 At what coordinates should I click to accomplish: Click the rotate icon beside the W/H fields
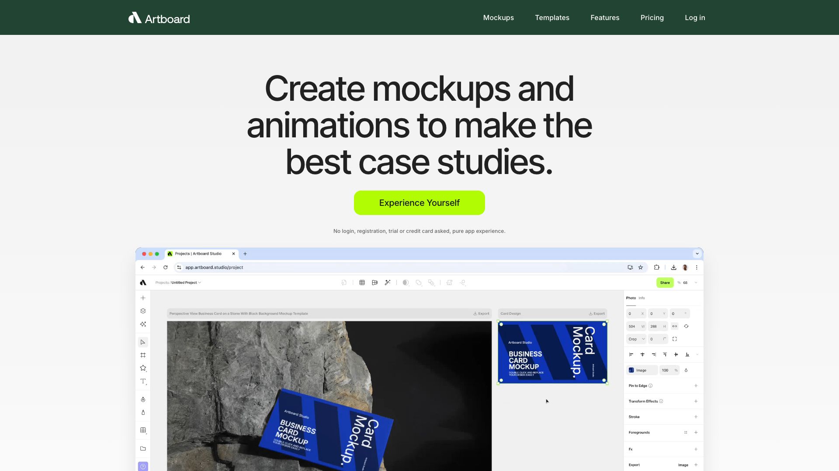coord(686,326)
